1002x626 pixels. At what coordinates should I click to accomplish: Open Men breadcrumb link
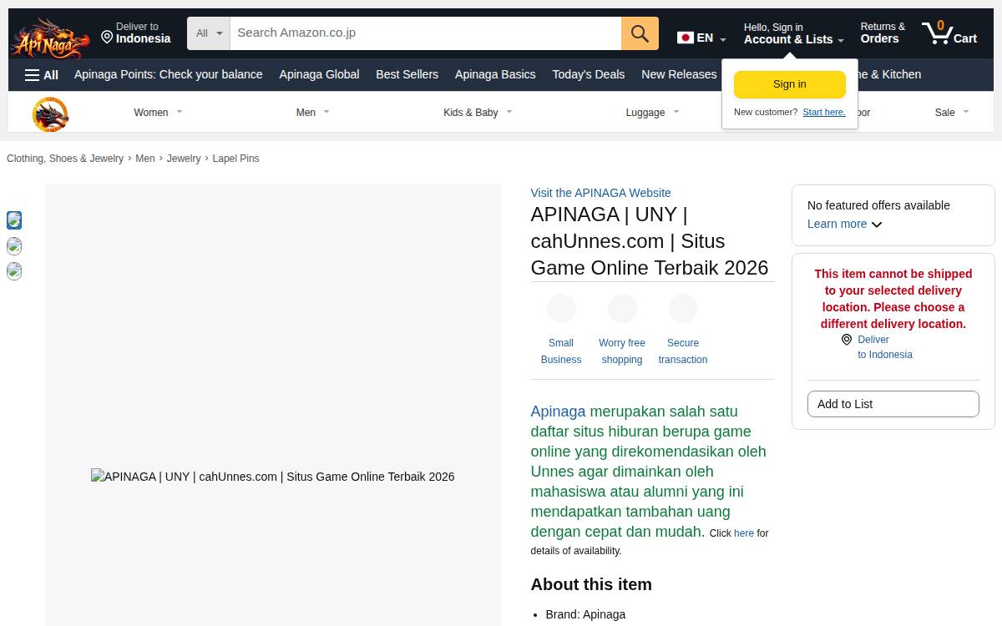tap(145, 159)
